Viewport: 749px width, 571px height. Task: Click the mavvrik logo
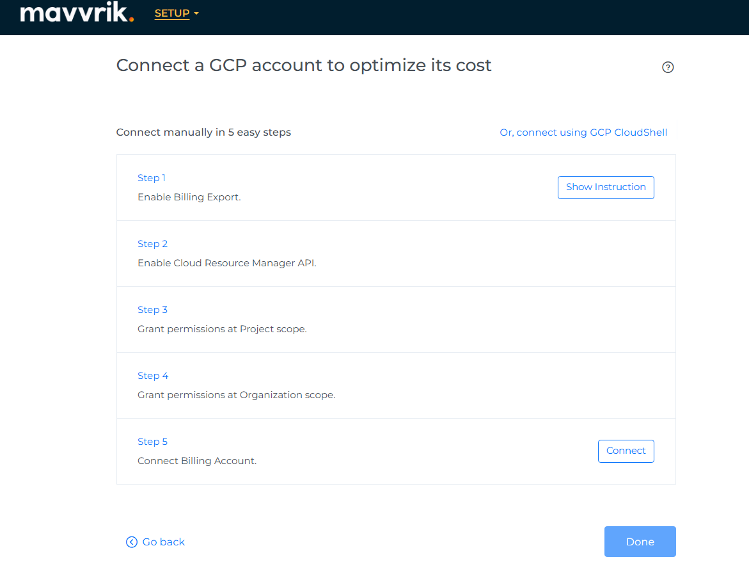click(x=77, y=13)
